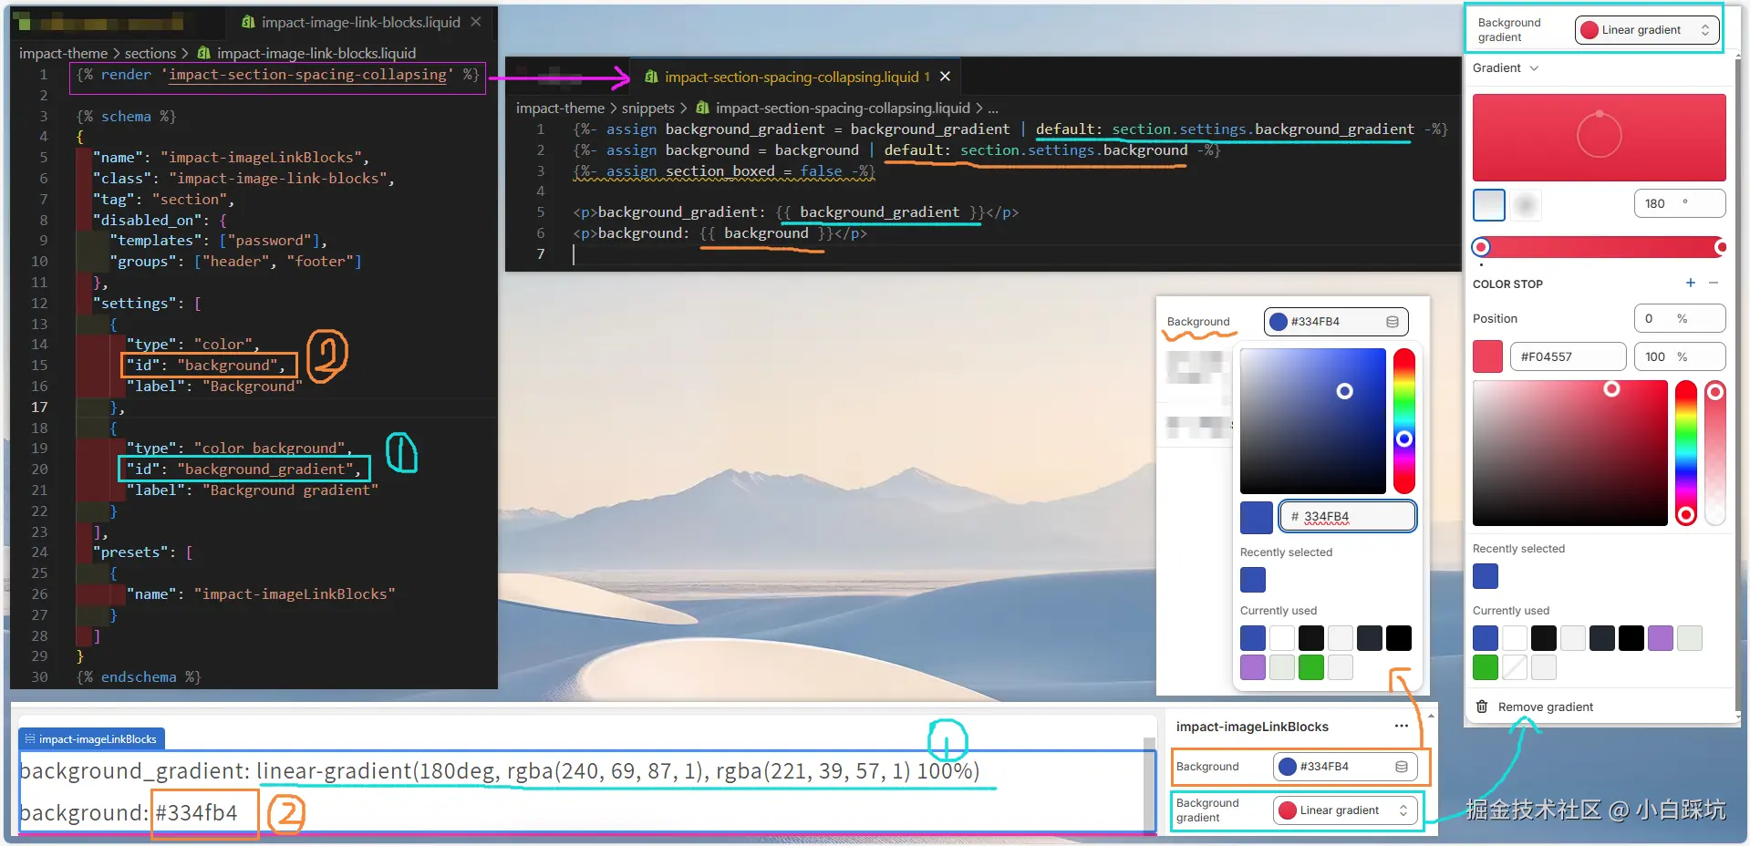Screen dimensions: 1750x846
Task: Close the impact-section-spacing-collapsing.liquid editor tab
Action: coord(945,77)
